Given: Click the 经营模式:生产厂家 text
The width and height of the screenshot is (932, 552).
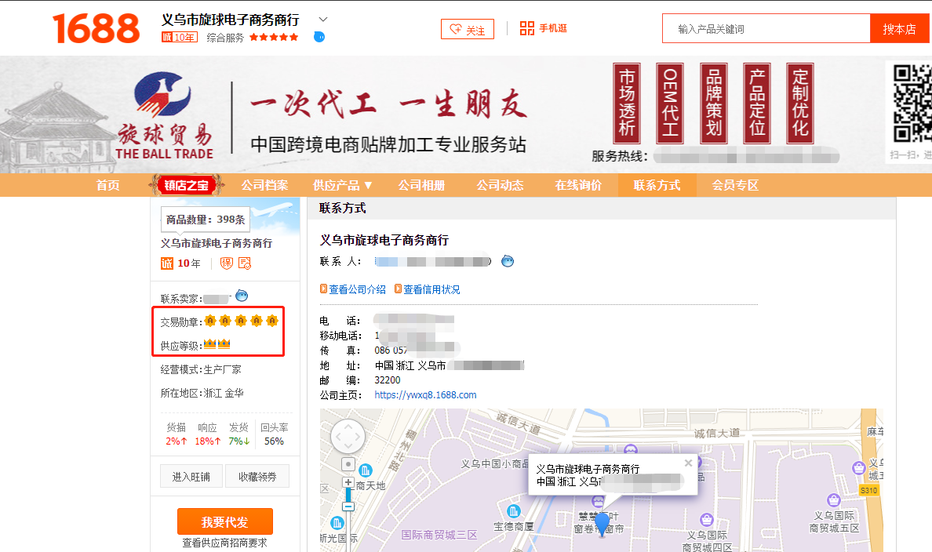Looking at the screenshot, I should (x=201, y=369).
